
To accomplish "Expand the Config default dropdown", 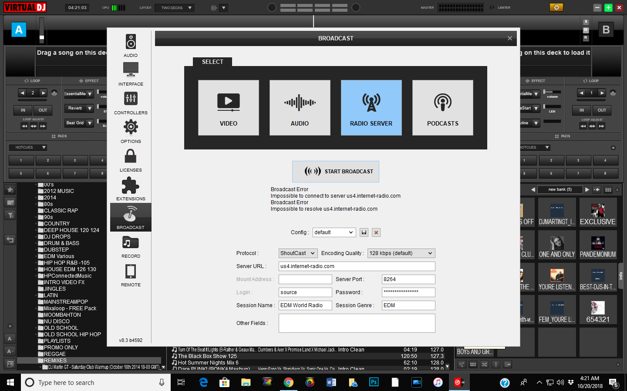I will coord(334,232).
